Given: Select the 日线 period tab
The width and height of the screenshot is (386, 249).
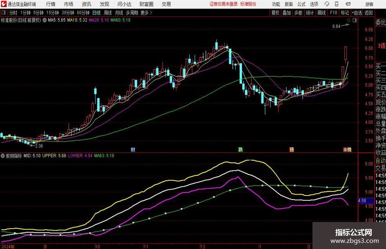Looking at the screenshot, I should tap(96, 13).
